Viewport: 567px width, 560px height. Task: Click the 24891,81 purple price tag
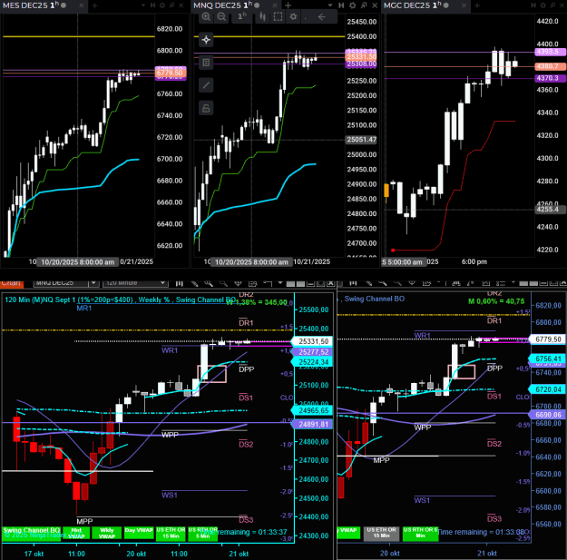coord(313,425)
